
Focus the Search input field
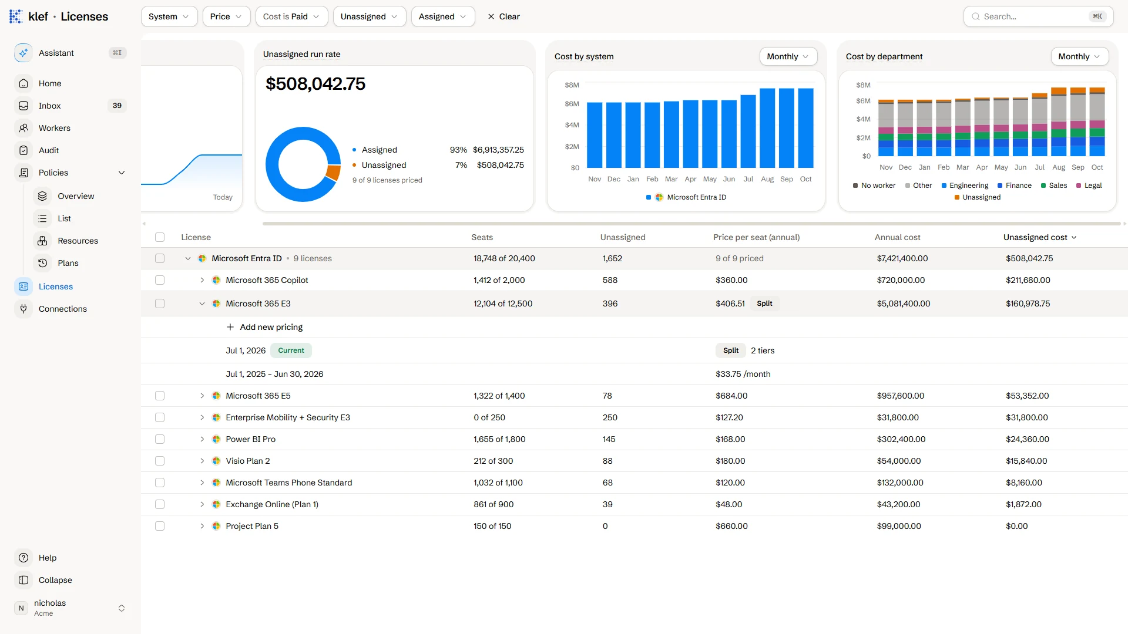[x=1038, y=16]
